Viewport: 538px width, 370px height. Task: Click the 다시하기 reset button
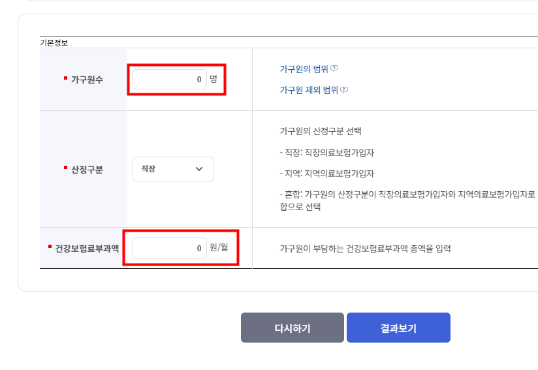(x=293, y=328)
